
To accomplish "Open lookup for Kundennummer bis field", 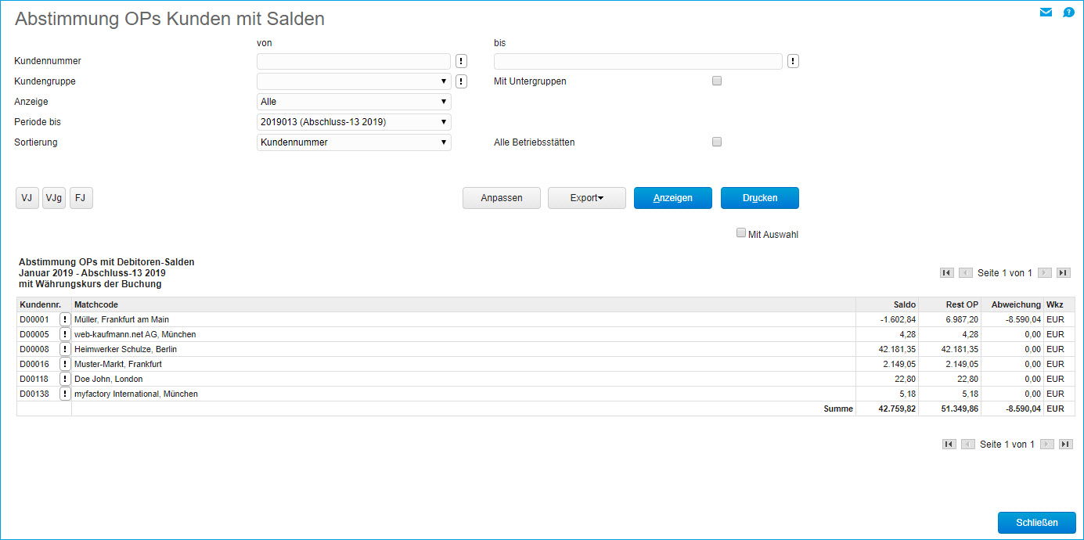I will pos(793,61).
